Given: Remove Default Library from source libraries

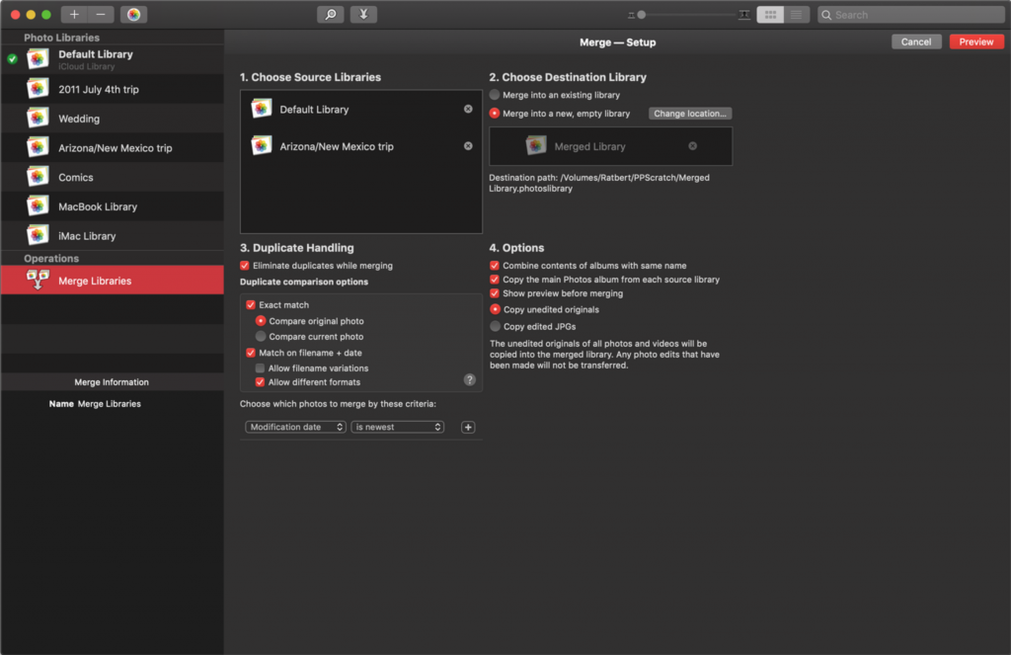Looking at the screenshot, I should click(x=468, y=109).
